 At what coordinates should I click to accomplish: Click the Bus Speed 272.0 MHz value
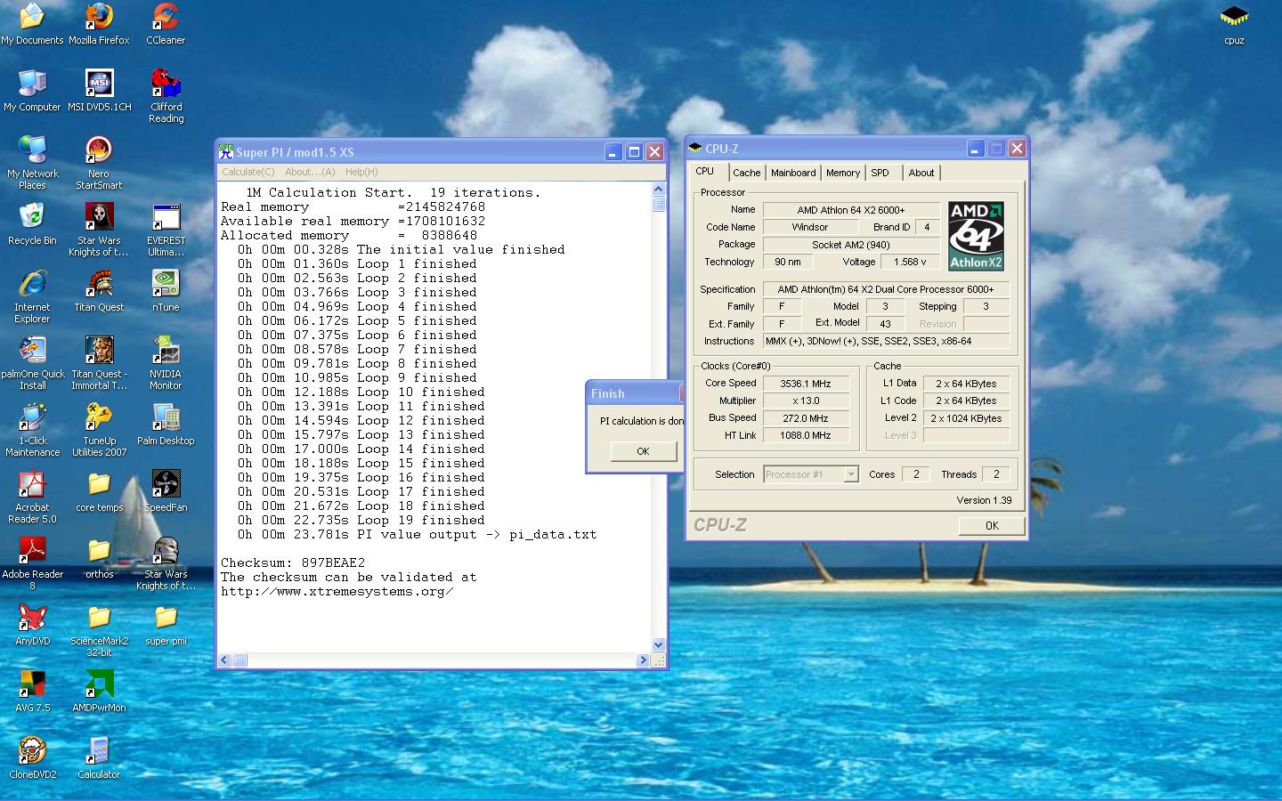(x=806, y=418)
